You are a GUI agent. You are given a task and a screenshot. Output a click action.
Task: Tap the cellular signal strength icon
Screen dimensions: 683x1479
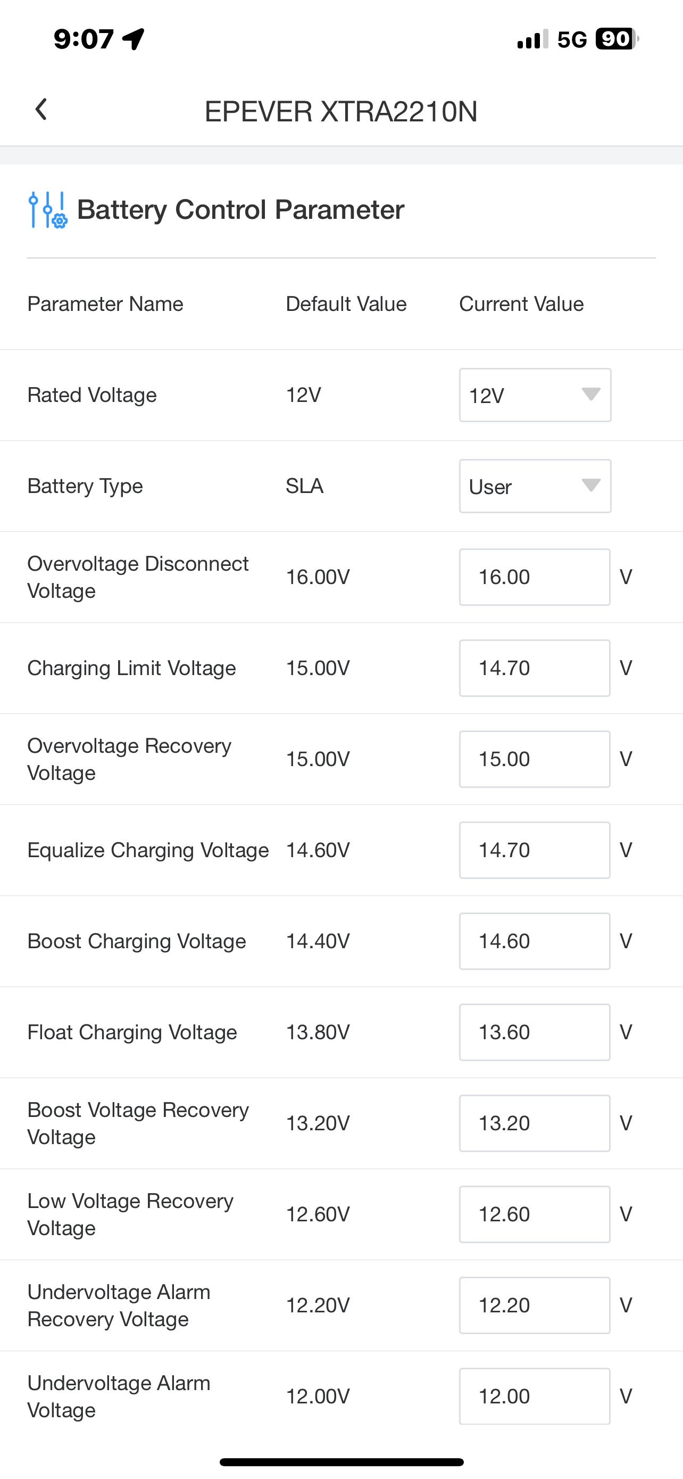click(x=532, y=39)
